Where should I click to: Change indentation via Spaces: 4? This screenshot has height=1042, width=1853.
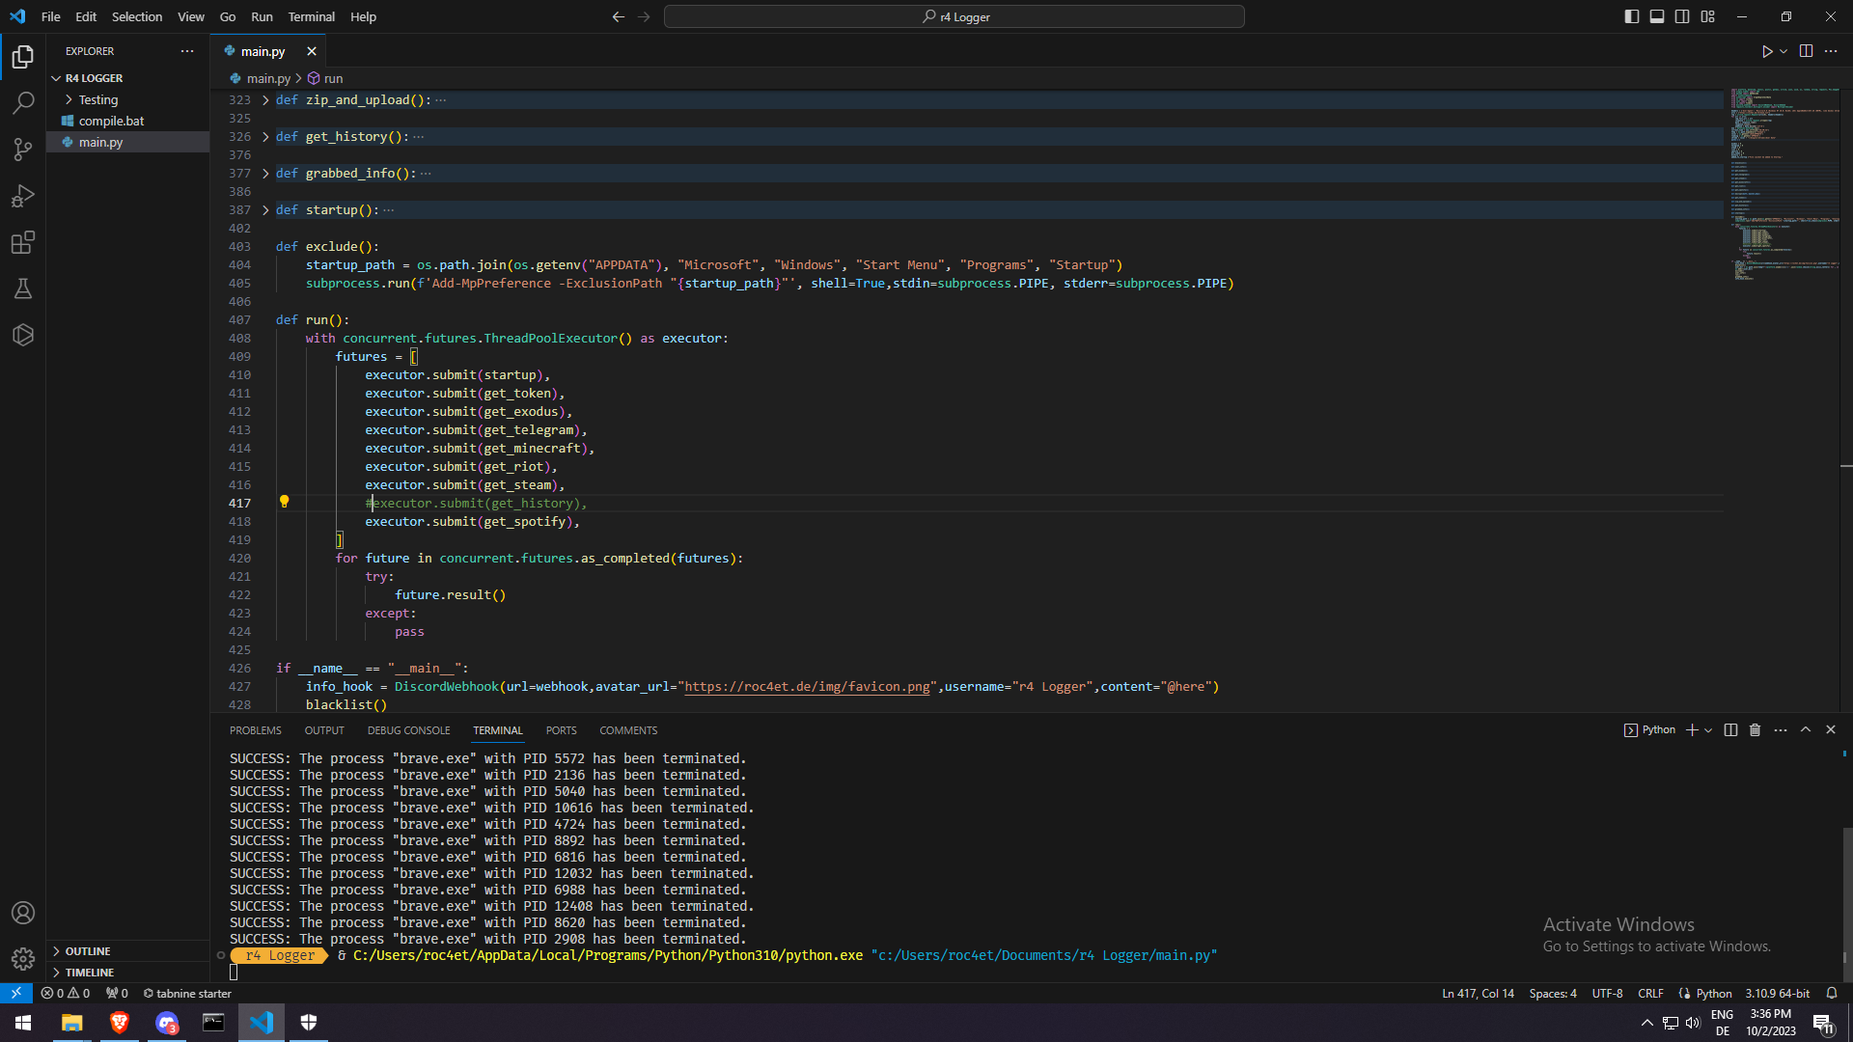point(1552,993)
